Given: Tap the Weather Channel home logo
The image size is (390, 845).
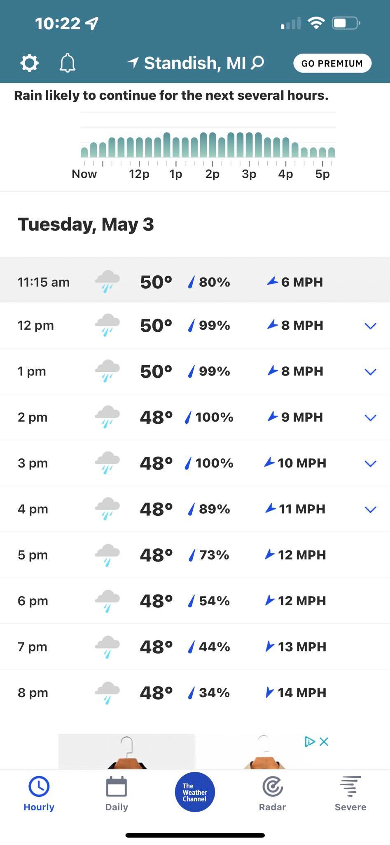Looking at the screenshot, I should click(x=195, y=792).
